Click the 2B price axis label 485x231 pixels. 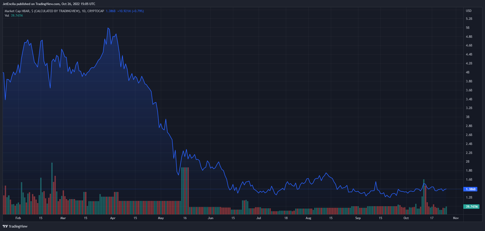pos(468,162)
